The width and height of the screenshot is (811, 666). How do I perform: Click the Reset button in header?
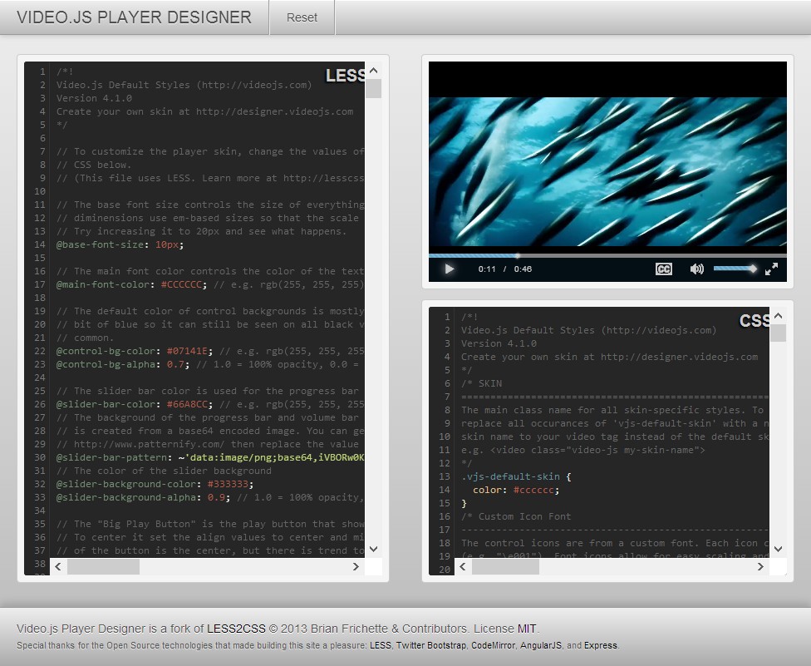(302, 17)
